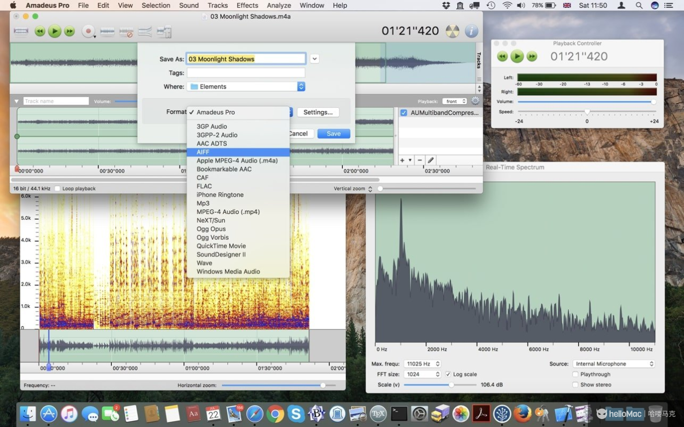Click the Burn CD disc icon
Image resolution: width=684 pixels, height=427 pixels.
point(452,31)
